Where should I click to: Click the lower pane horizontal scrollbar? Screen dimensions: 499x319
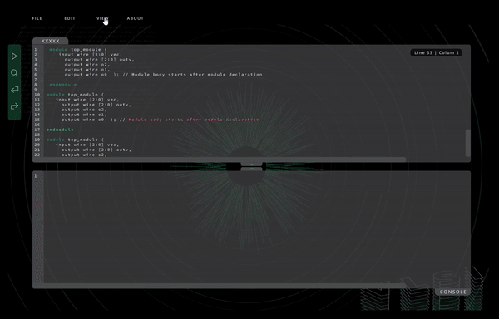[x=219, y=286]
